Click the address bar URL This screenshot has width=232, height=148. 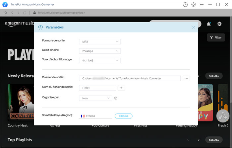(x=61, y=13)
